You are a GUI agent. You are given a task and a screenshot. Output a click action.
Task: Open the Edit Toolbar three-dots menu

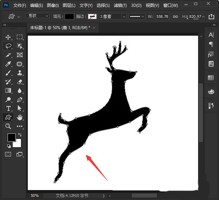tap(20, 126)
